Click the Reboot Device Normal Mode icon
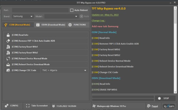This screenshot has height=110, width=178. pos(8,59)
